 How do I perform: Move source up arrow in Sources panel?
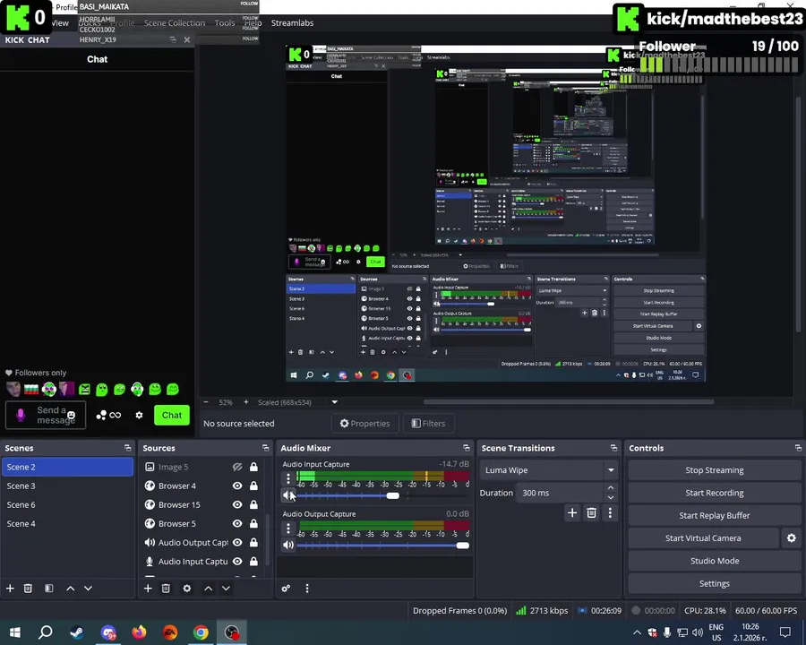click(208, 588)
